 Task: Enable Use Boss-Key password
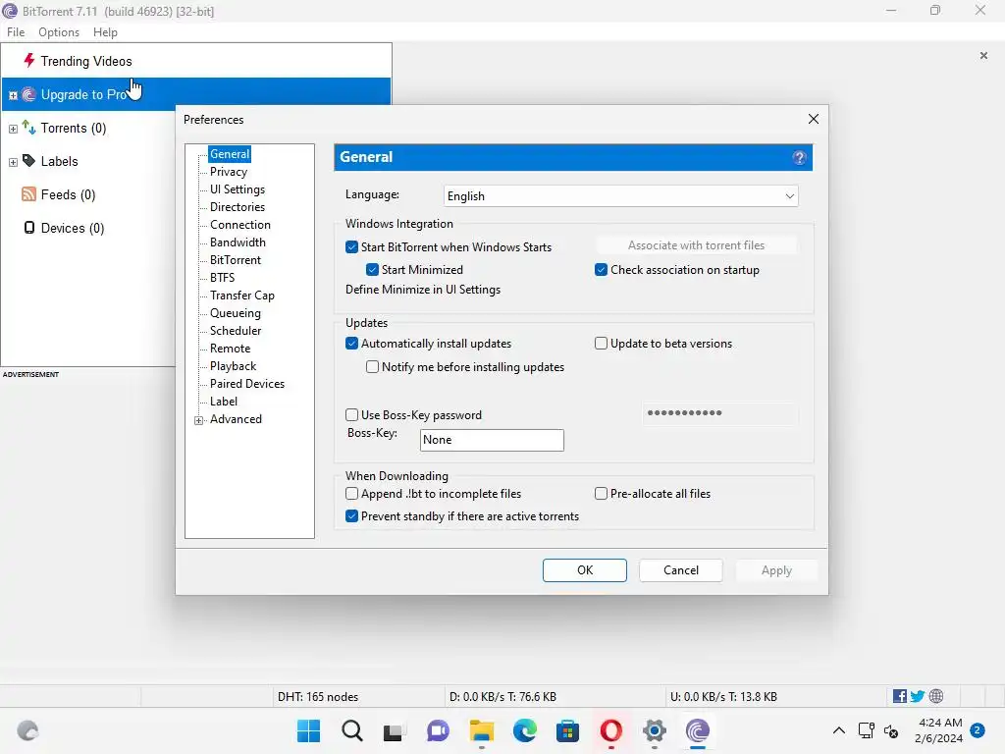(x=352, y=415)
